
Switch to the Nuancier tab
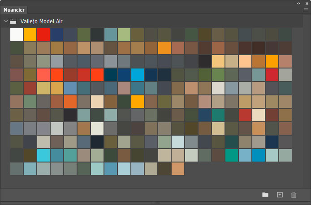tap(14, 9)
